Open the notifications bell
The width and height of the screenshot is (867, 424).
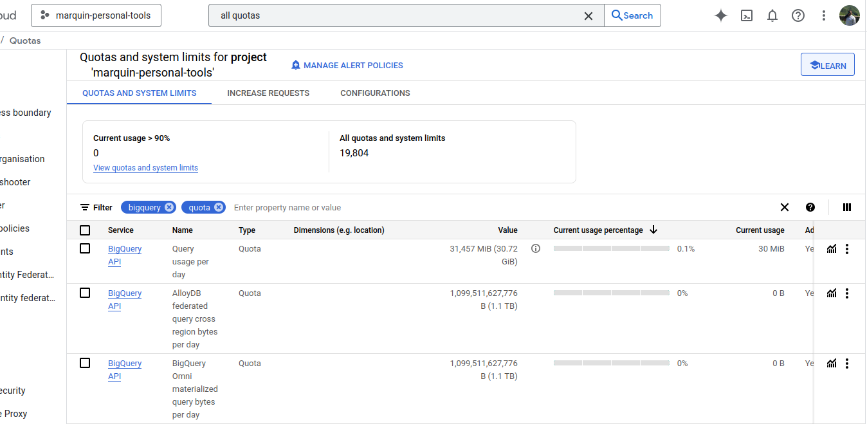[772, 16]
